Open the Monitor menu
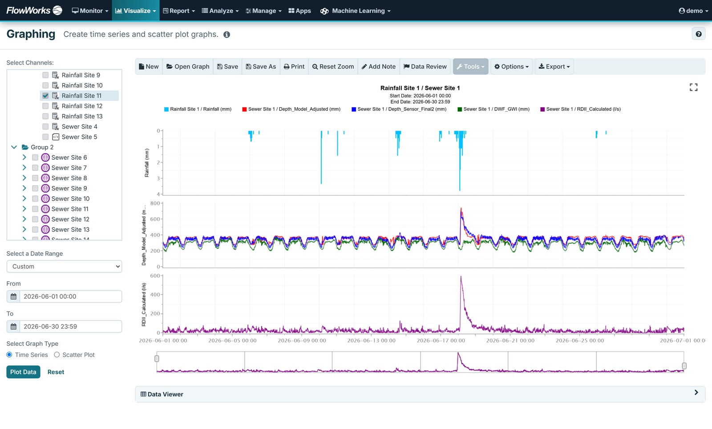 pyautogui.click(x=90, y=11)
